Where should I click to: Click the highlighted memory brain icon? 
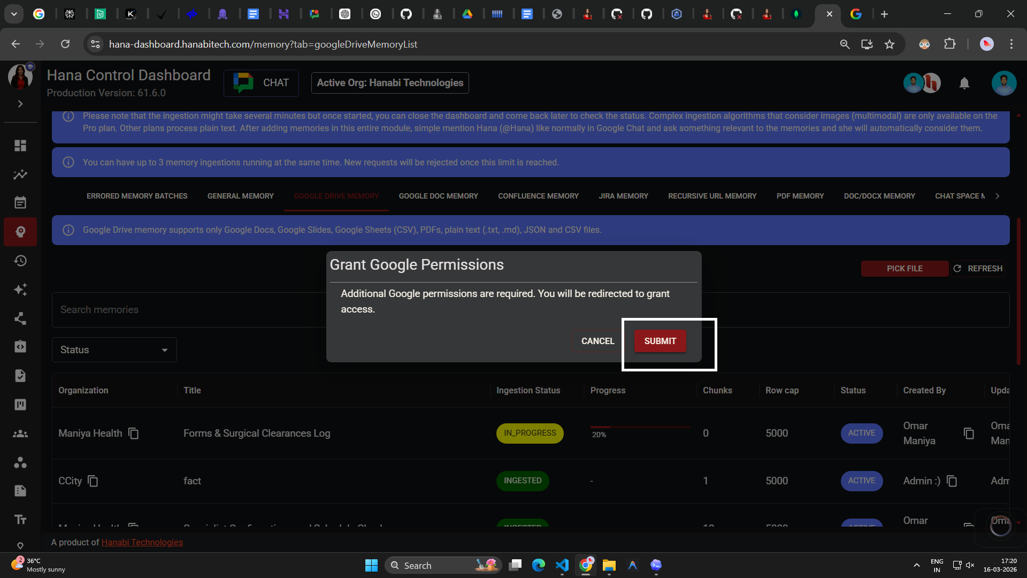(20, 232)
